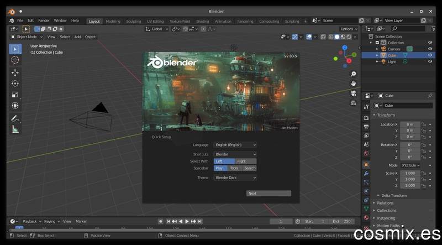Hide the Light using its eye icon

click(x=430, y=61)
